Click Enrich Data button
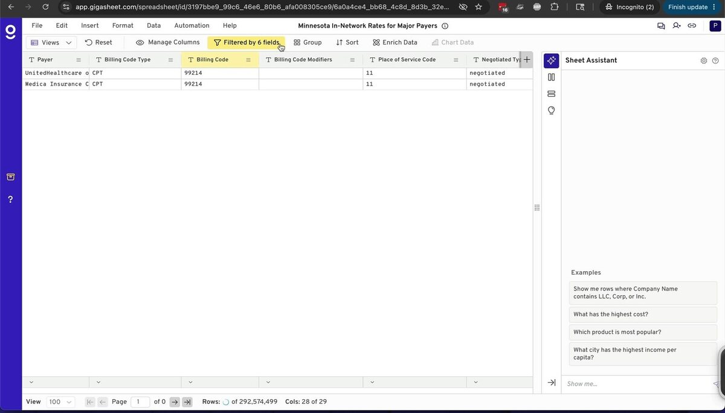 (x=395, y=43)
